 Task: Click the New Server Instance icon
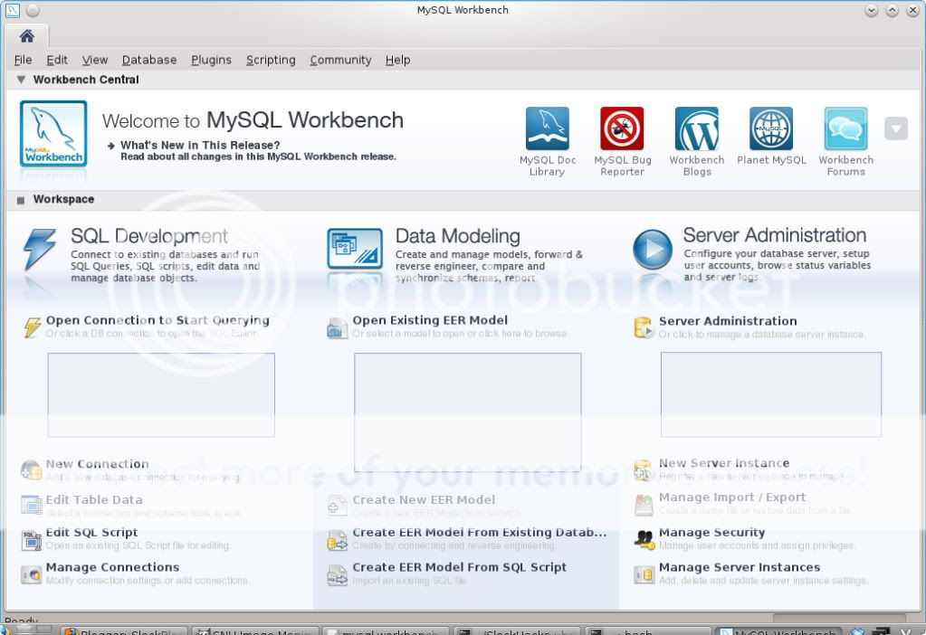tap(644, 470)
